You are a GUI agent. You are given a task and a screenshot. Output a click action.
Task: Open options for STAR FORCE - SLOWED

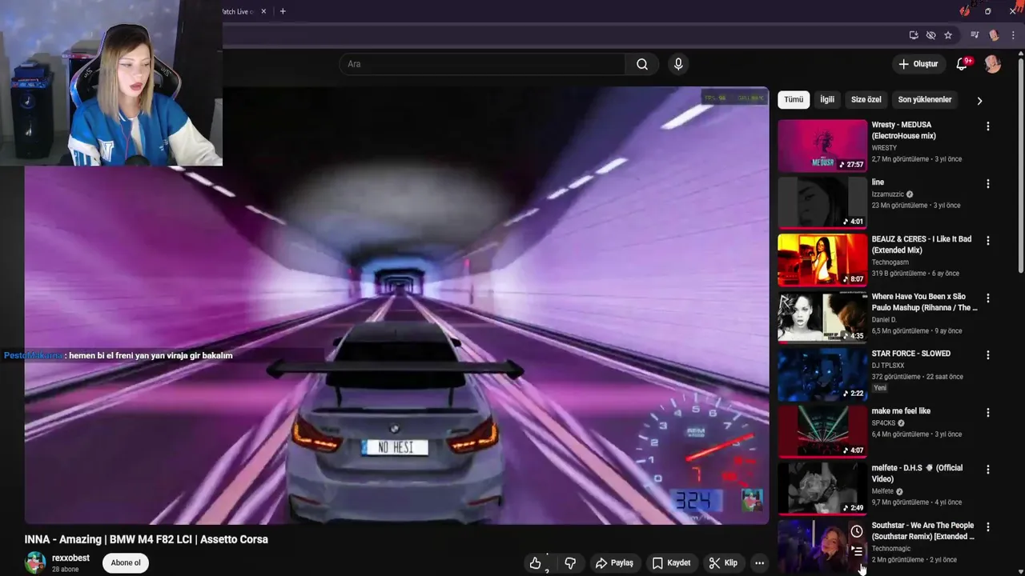988,354
